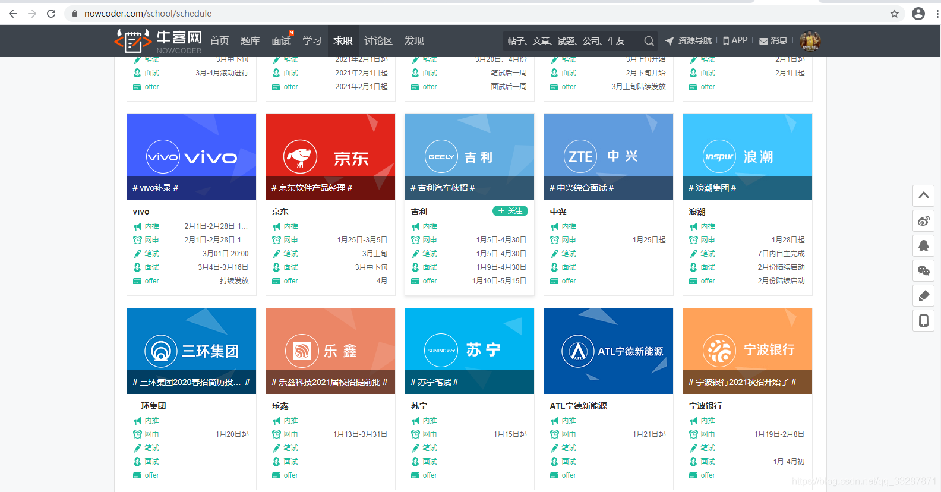Click the ATL宁德新能源 company name

579,406
